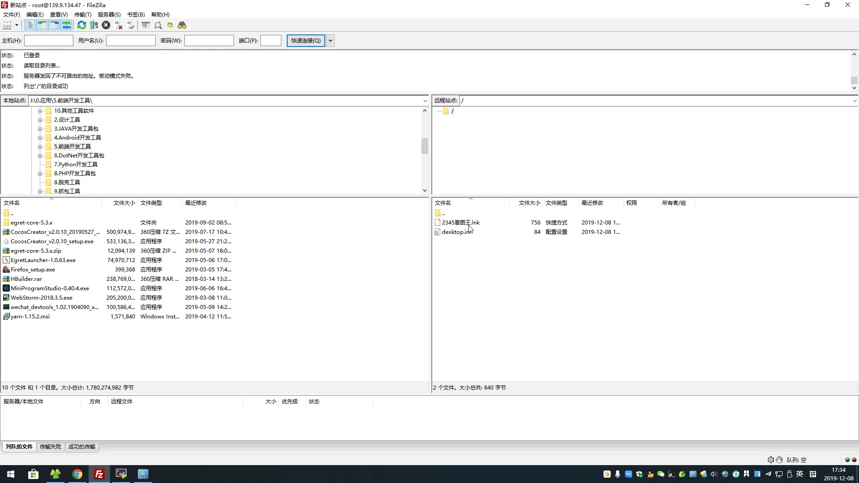Toggle processing of the transfer queue
Image resolution: width=859 pixels, height=483 pixels.
point(94,25)
